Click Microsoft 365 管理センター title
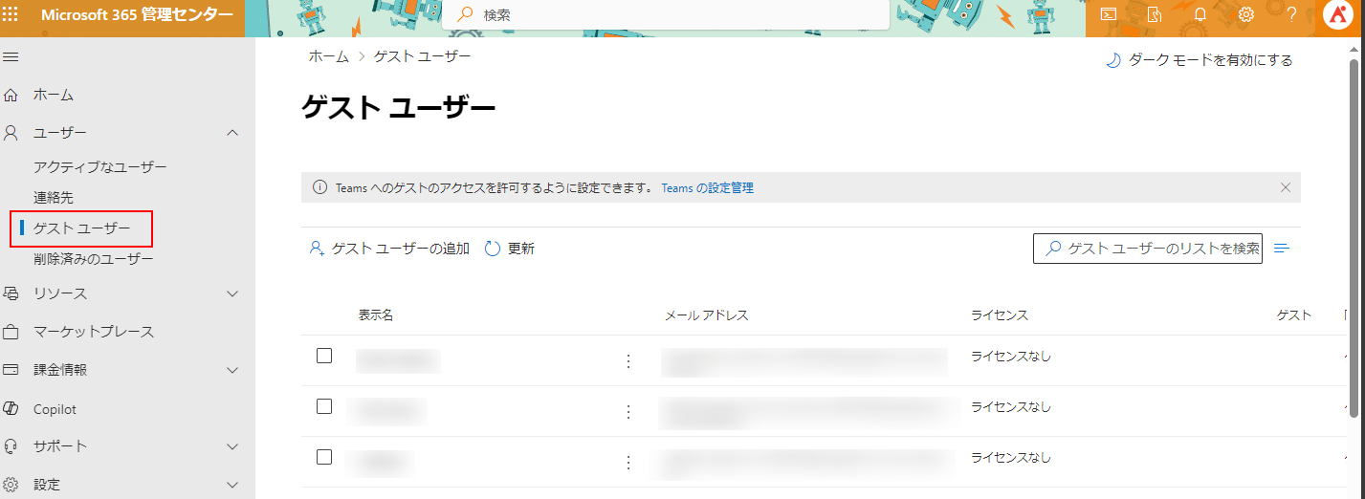 pyautogui.click(x=137, y=14)
